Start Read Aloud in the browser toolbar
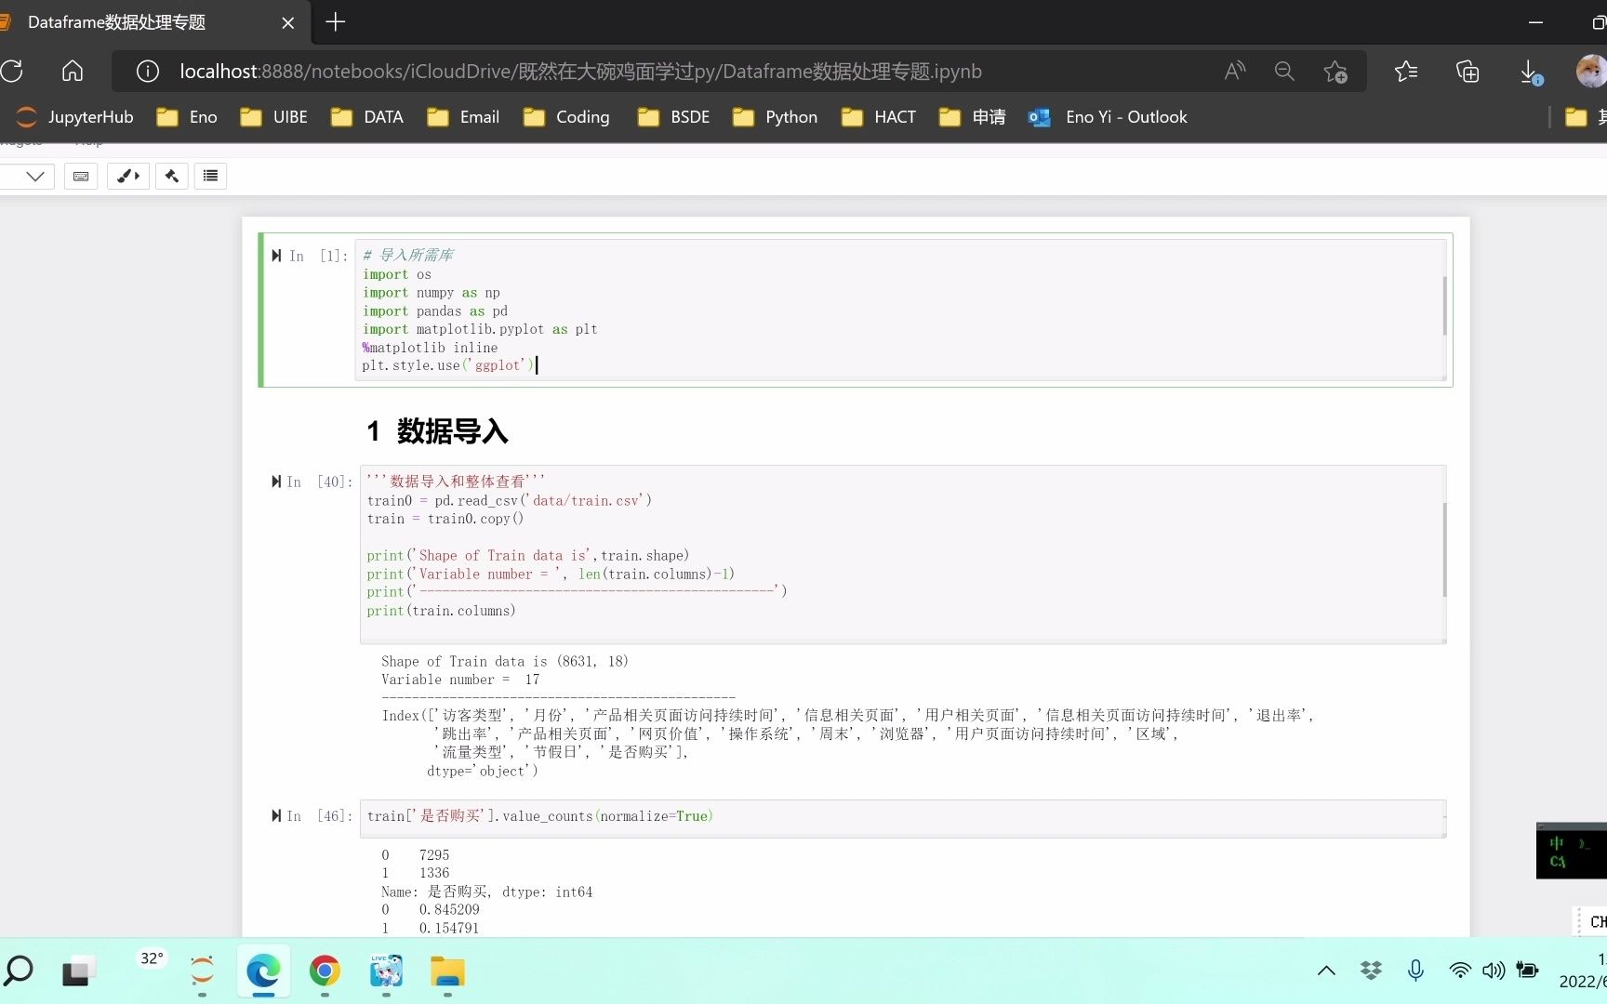 tap(1234, 71)
